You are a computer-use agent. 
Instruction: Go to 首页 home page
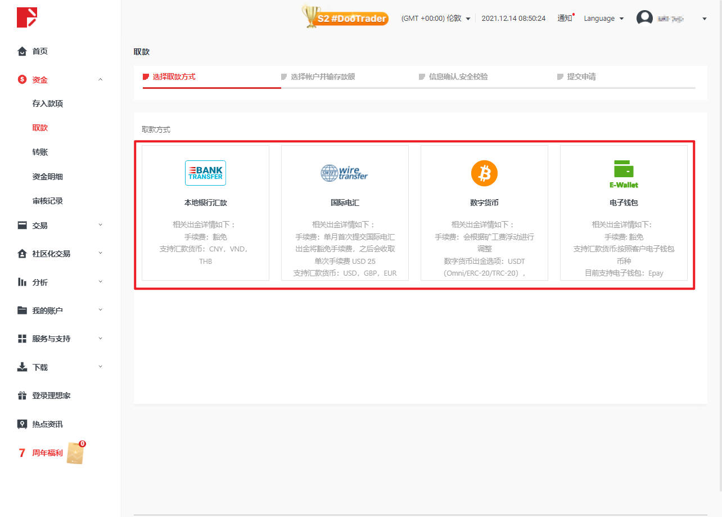[x=40, y=51]
